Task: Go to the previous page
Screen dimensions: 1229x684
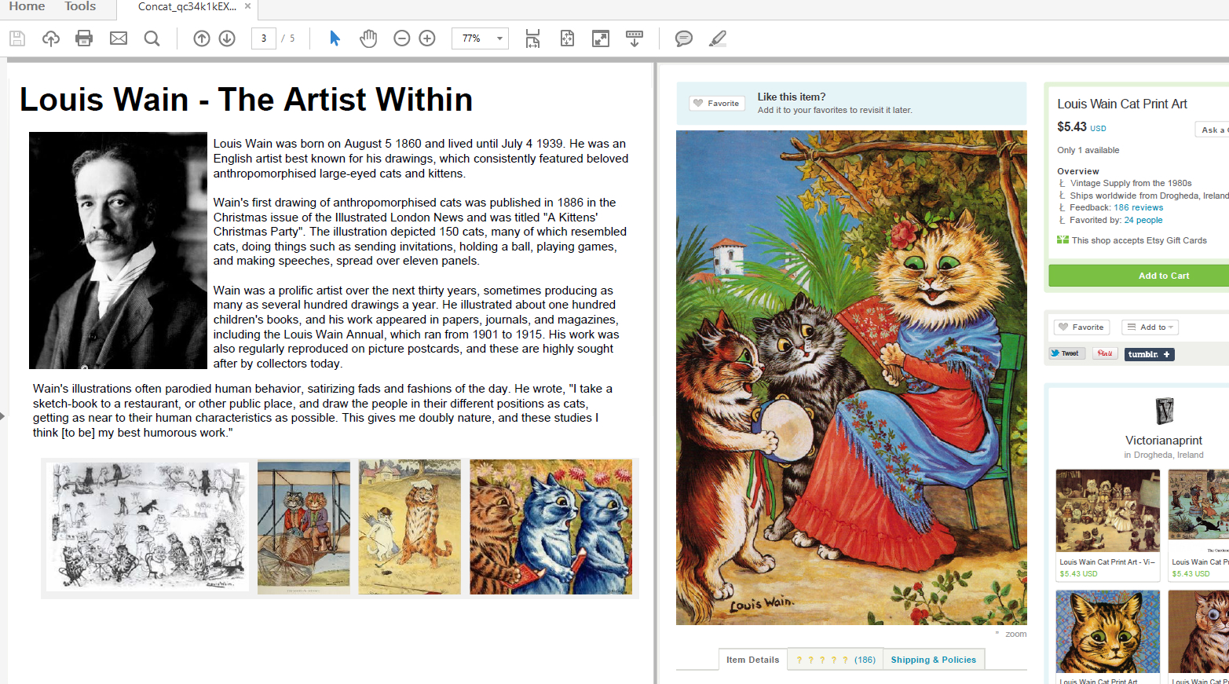Action: 202,38
